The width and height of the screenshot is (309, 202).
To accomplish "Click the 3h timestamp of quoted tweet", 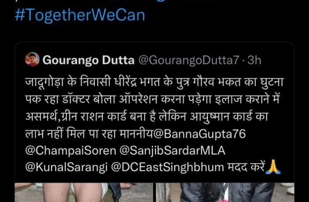I will 254,60.
